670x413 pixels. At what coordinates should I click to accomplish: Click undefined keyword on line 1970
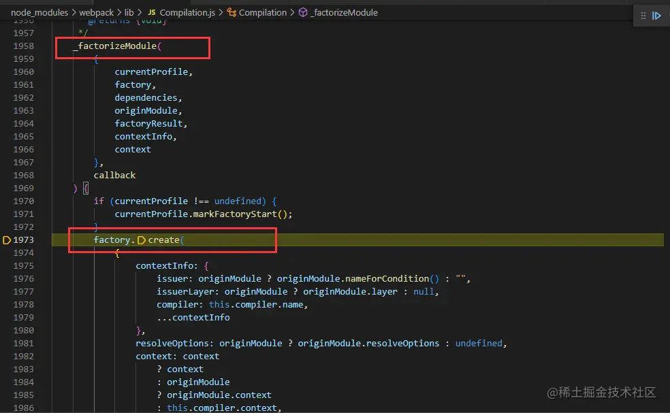238,201
